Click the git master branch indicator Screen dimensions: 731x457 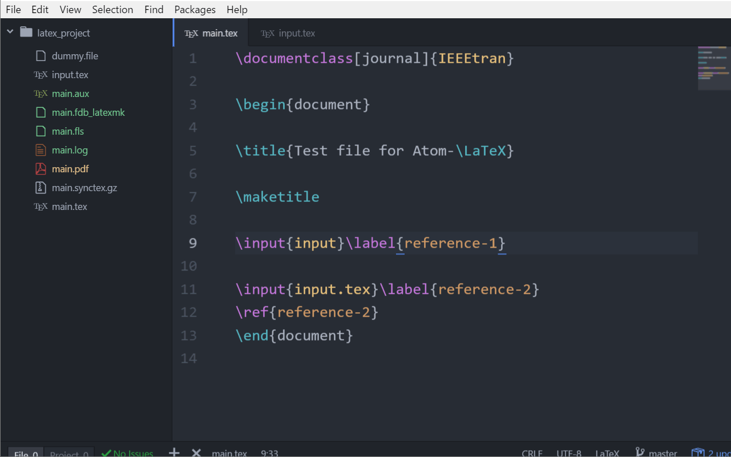tap(656, 453)
